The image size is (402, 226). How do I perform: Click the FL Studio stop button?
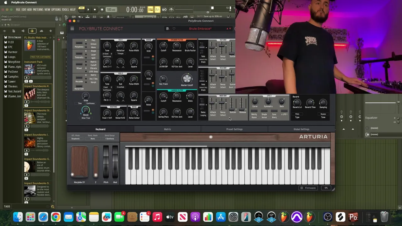[x=95, y=10]
